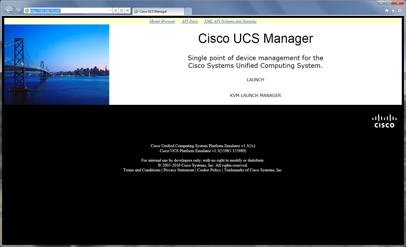Expand the address bar autocomplete dropdown arrow
The width and height of the screenshot is (406, 247).
click(x=110, y=11)
